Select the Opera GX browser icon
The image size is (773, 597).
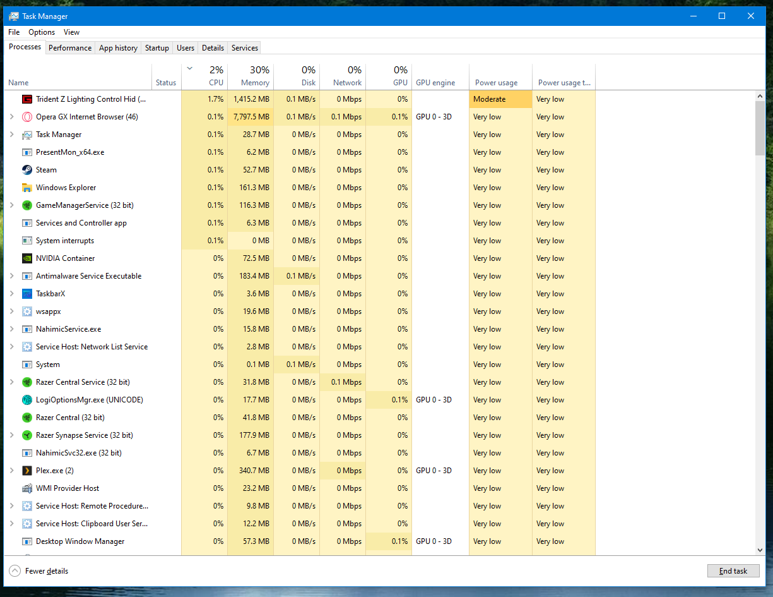pos(27,117)
